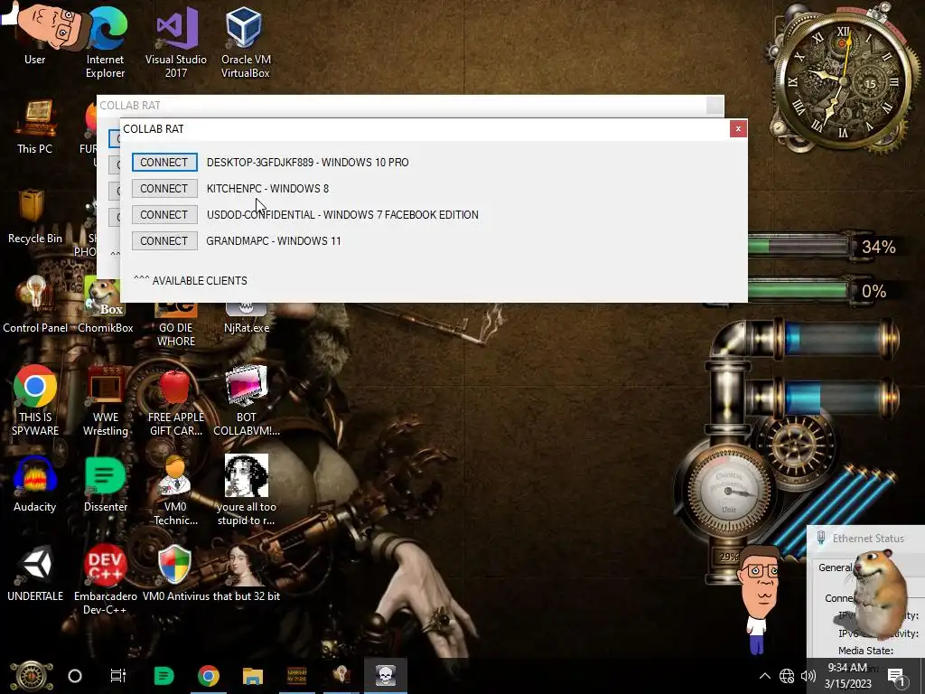Select the that but 32 bit icon
925x694 pixels.
coord(247,574)
